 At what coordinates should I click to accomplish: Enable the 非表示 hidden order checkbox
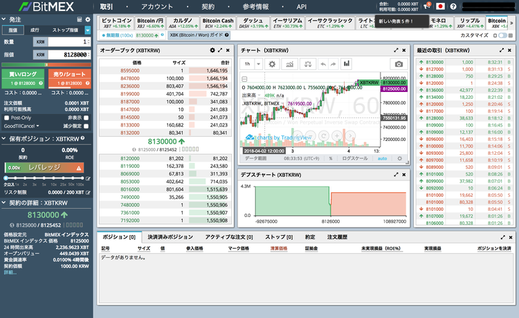click(x=86, y=118)
